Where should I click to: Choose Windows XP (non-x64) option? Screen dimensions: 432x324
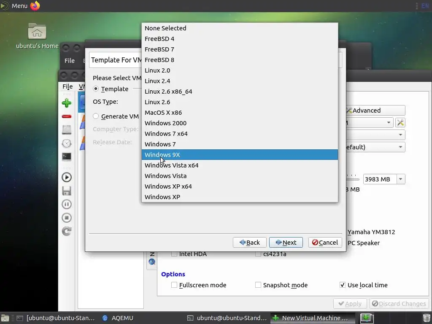[240, 197]
